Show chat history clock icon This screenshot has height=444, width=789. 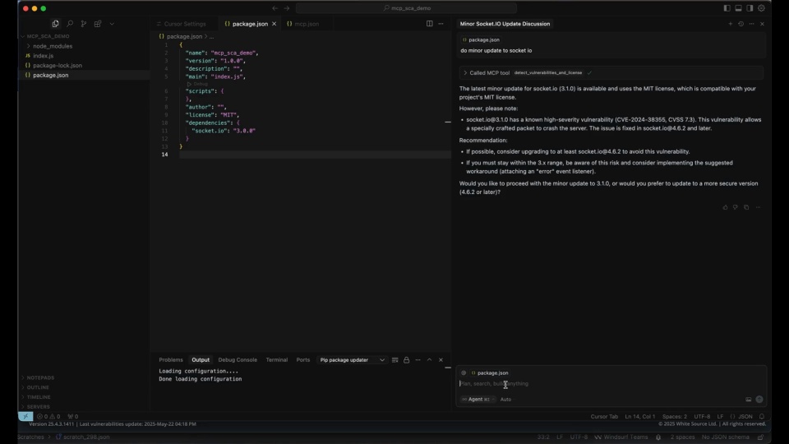tap(741, 24)
